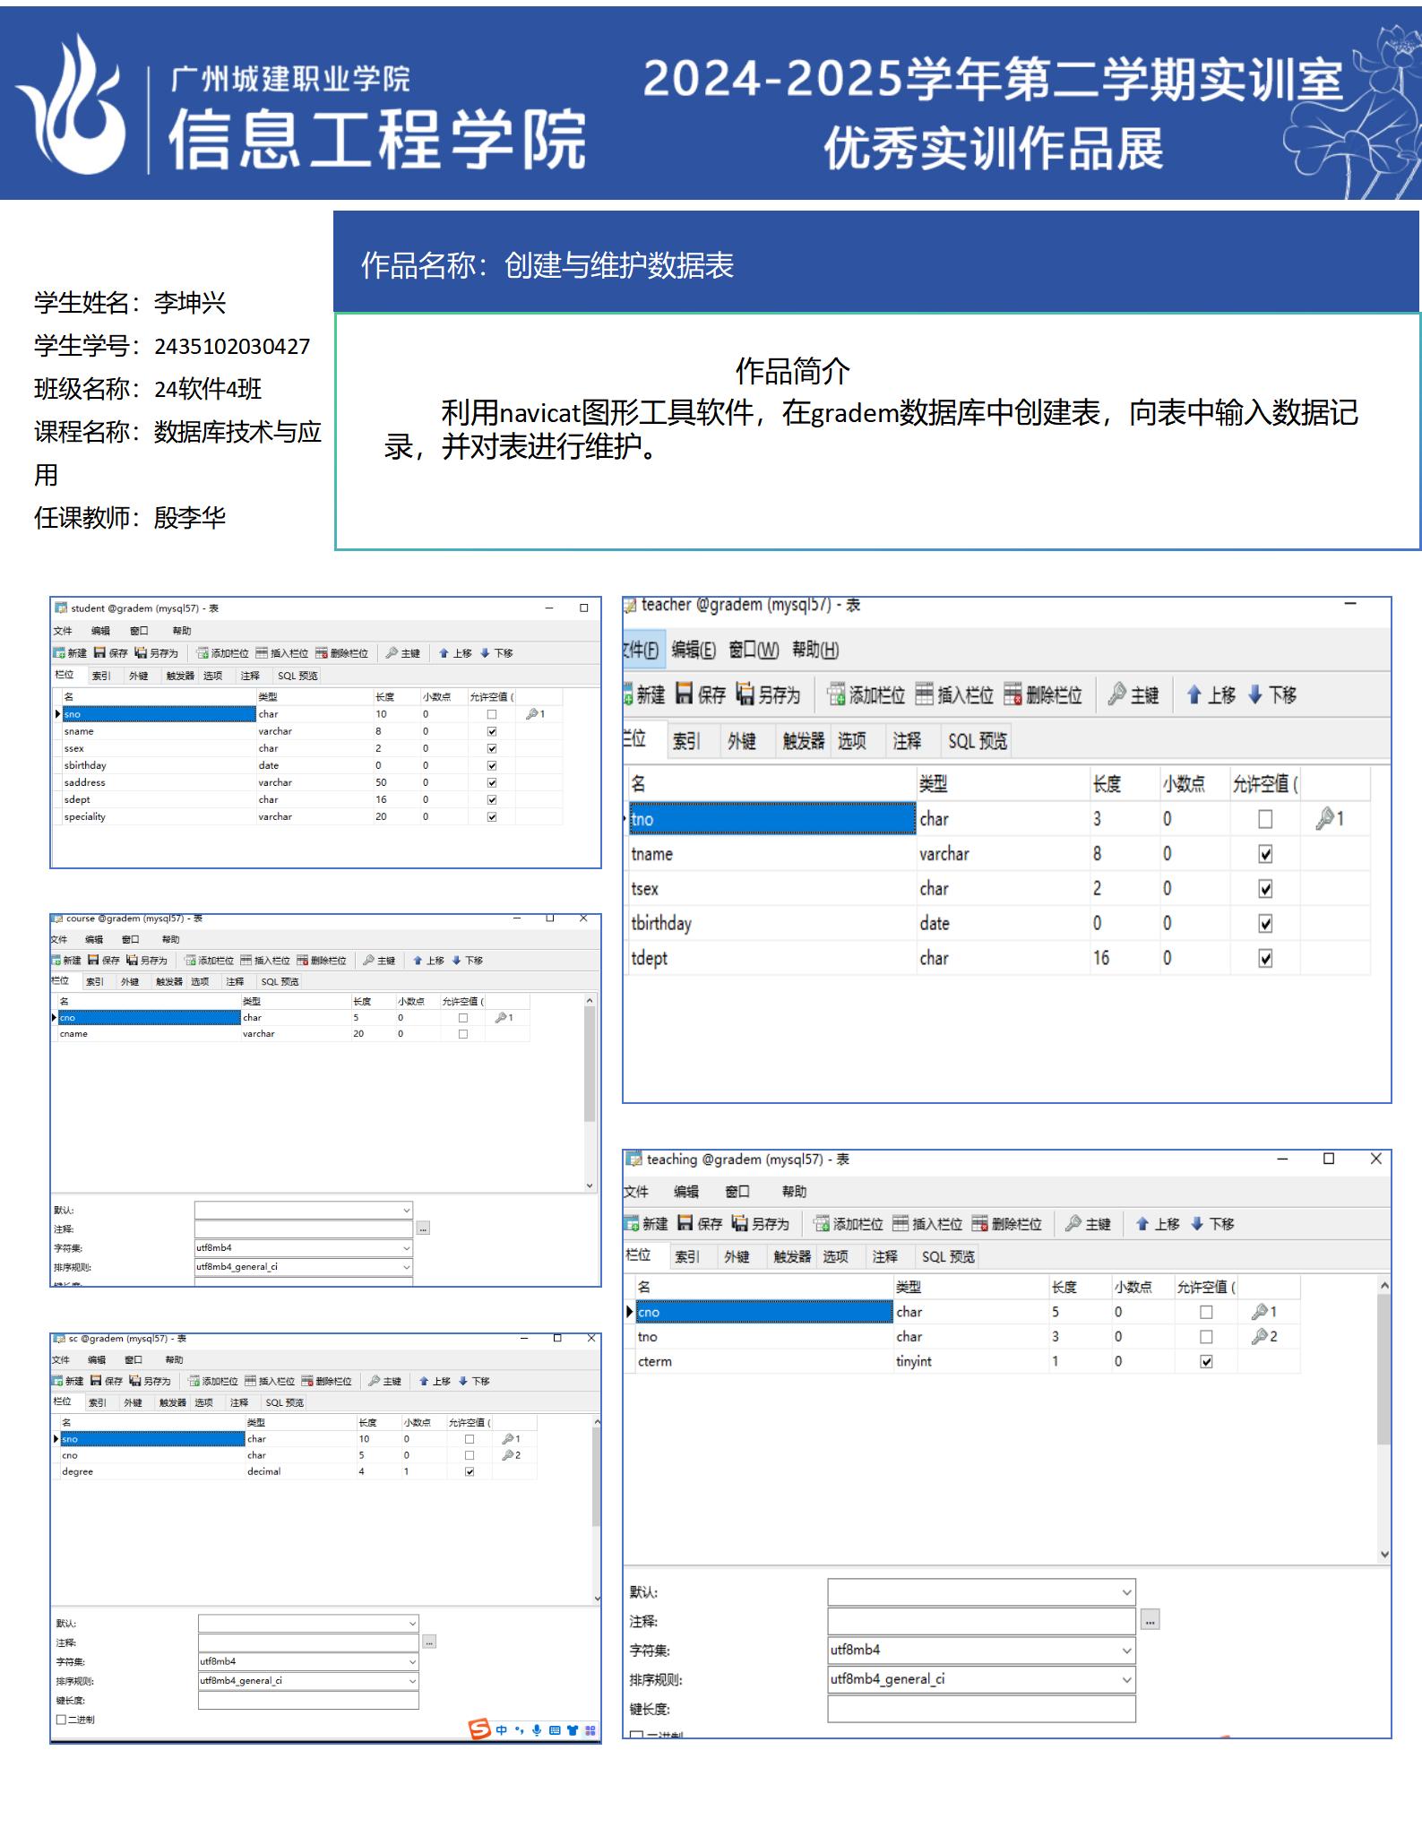Click the comment ellipsis button in teaching window
This screenshot has height=1828, width=1422.
coord(1150,1620)
